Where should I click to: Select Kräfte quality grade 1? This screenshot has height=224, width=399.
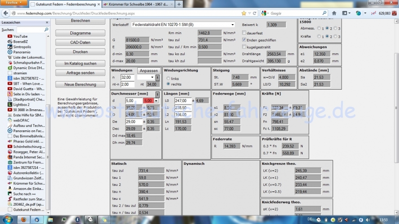[x=319, y=36]
